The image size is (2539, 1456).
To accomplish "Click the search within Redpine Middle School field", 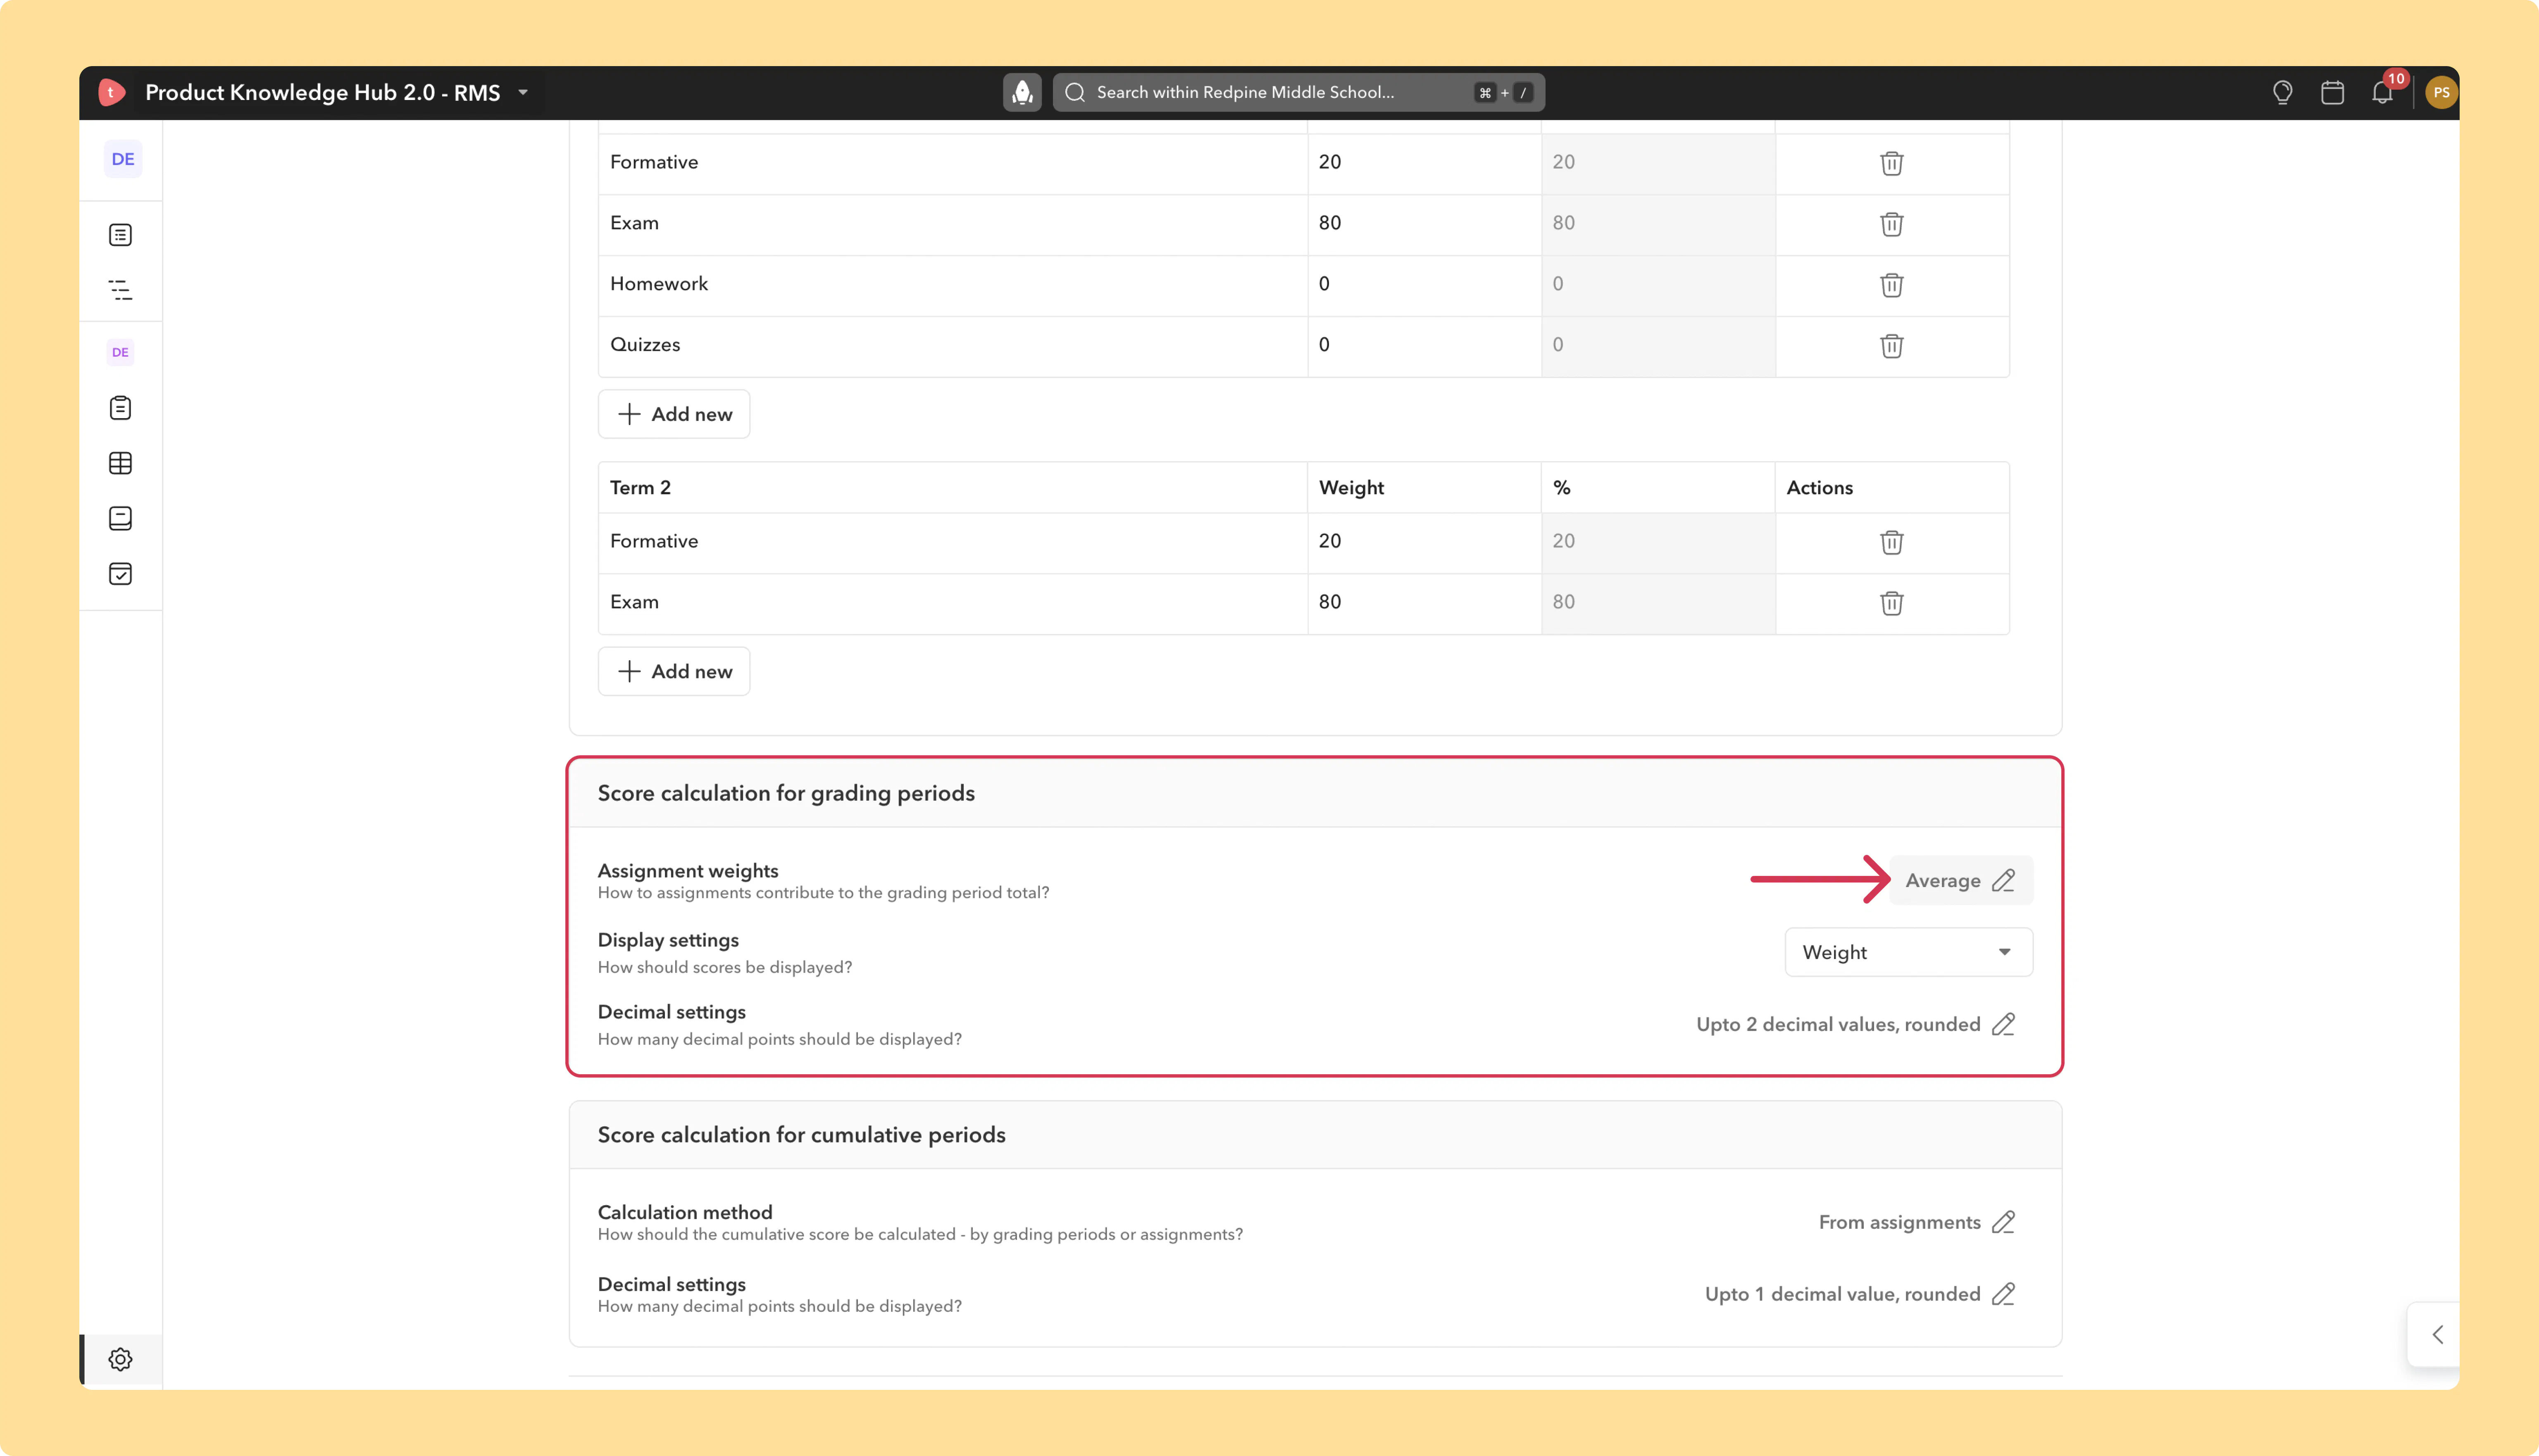I will pyautogui.click(x=1298, y=92).
